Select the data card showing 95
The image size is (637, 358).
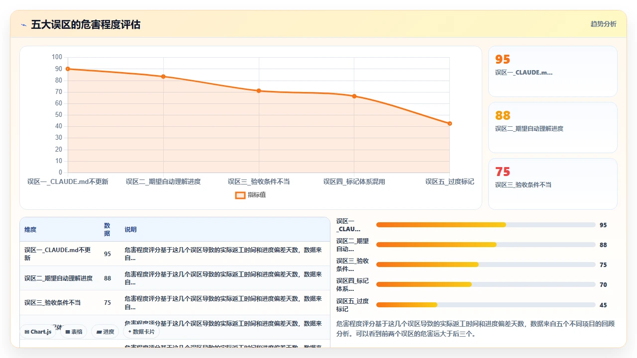tap(553, 71)
